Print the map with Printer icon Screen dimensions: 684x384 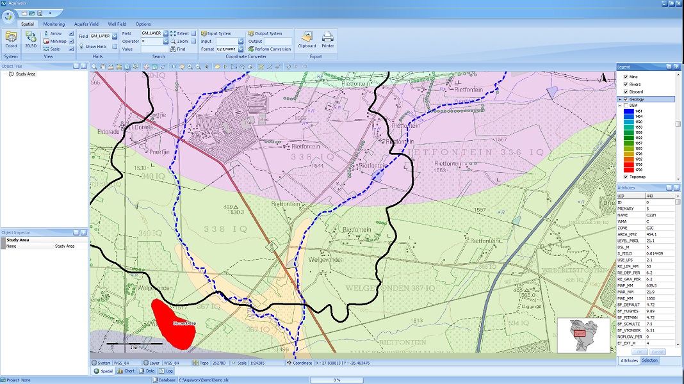tap(327, 40)
